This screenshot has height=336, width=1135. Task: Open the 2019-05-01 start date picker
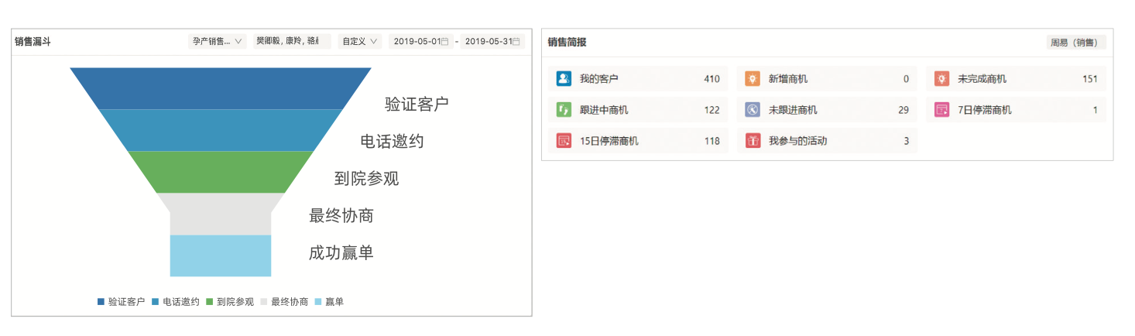(x=420, y=42)
